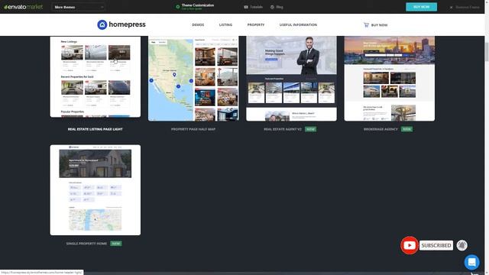The image size is (489, 275).
Task: Open the Real Estate Agent V2 thumbnail
Action: [x=291, y=78]
